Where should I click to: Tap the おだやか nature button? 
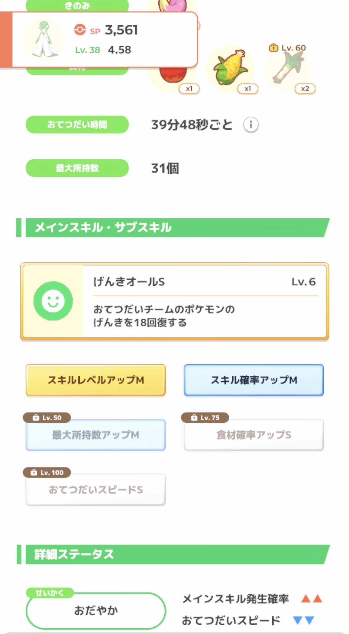pyautogui.click(x=96, y=610)
